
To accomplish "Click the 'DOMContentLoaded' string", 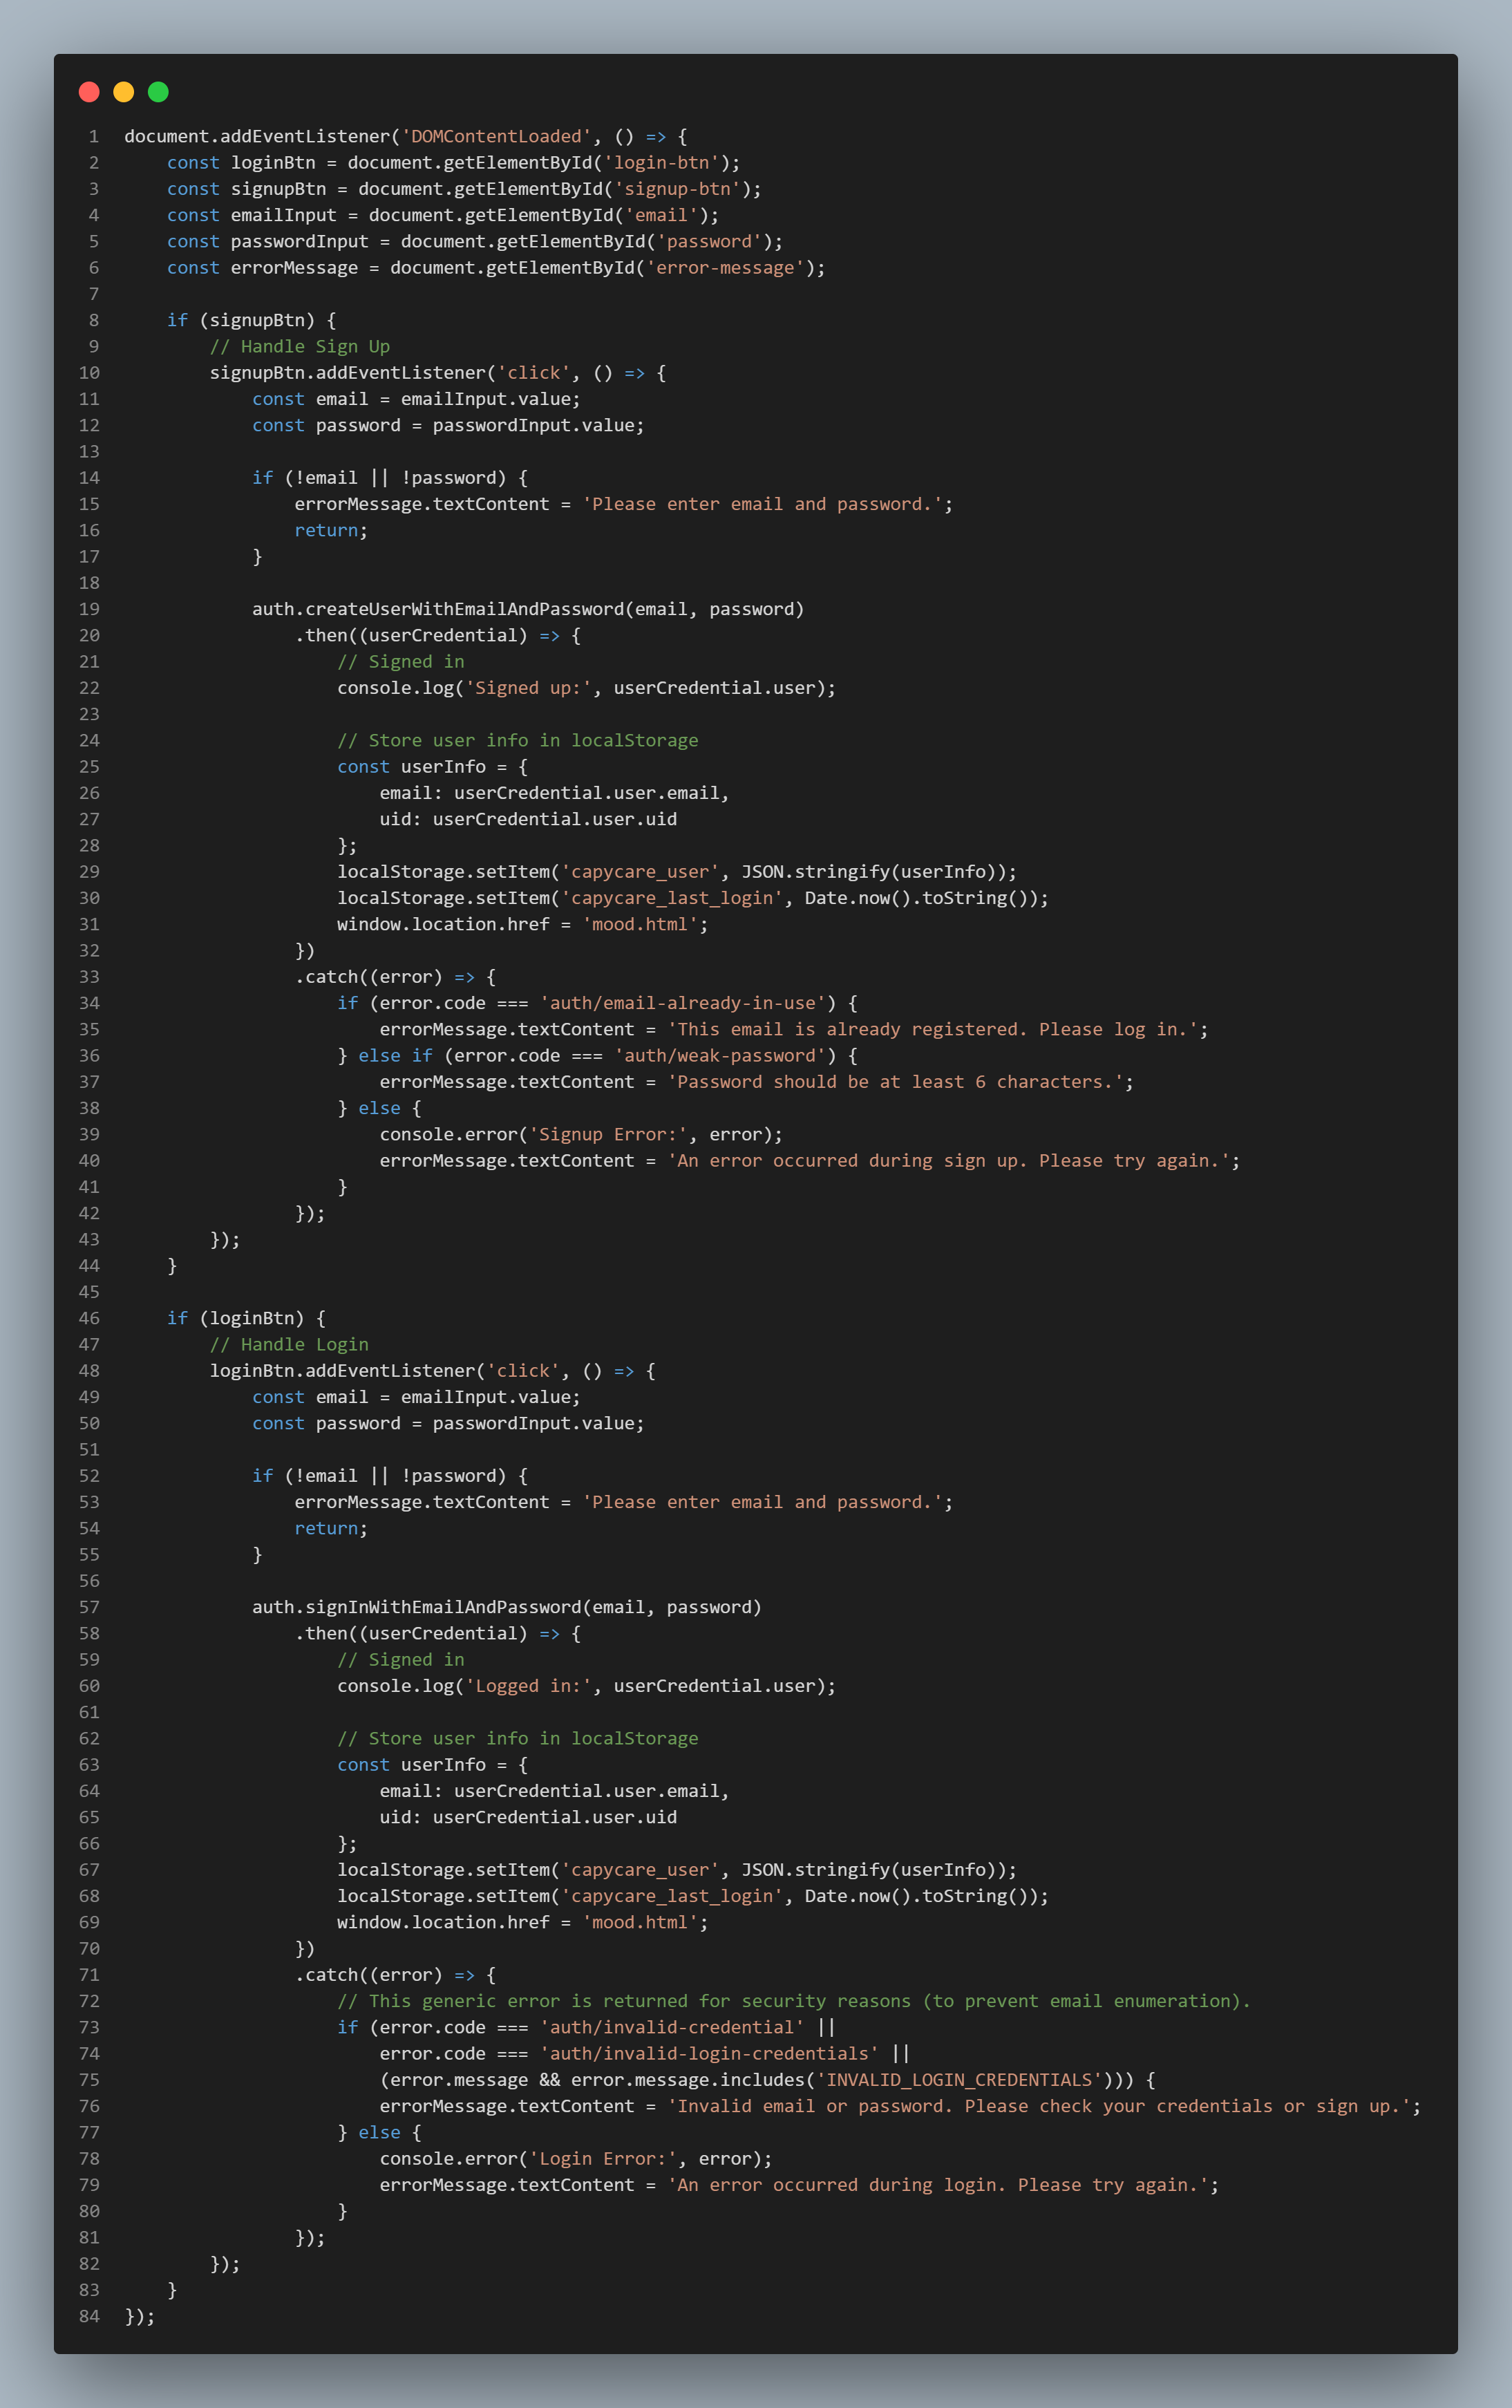I will point(496,136).
